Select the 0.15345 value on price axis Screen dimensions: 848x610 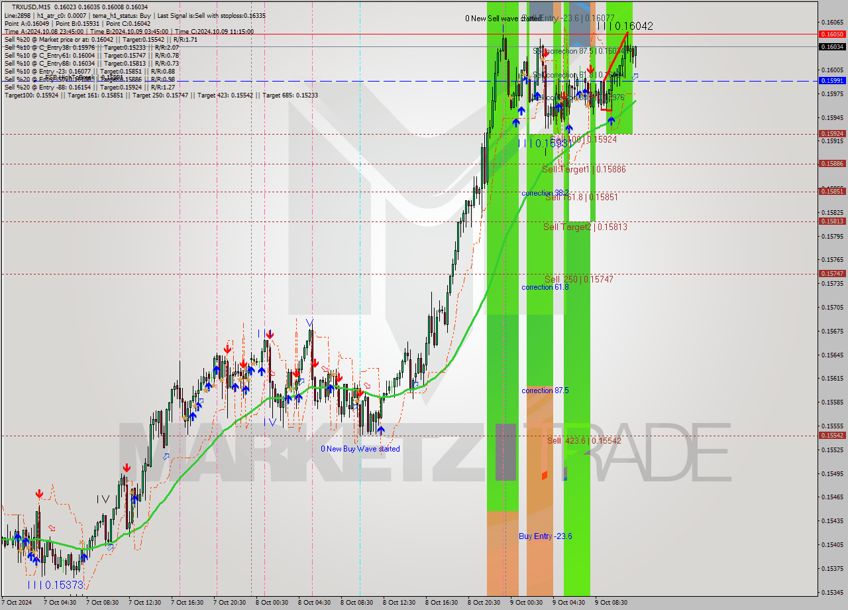tap(832, 592)
